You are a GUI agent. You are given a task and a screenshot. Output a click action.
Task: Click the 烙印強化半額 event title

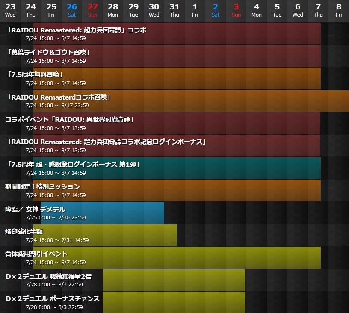24,232
